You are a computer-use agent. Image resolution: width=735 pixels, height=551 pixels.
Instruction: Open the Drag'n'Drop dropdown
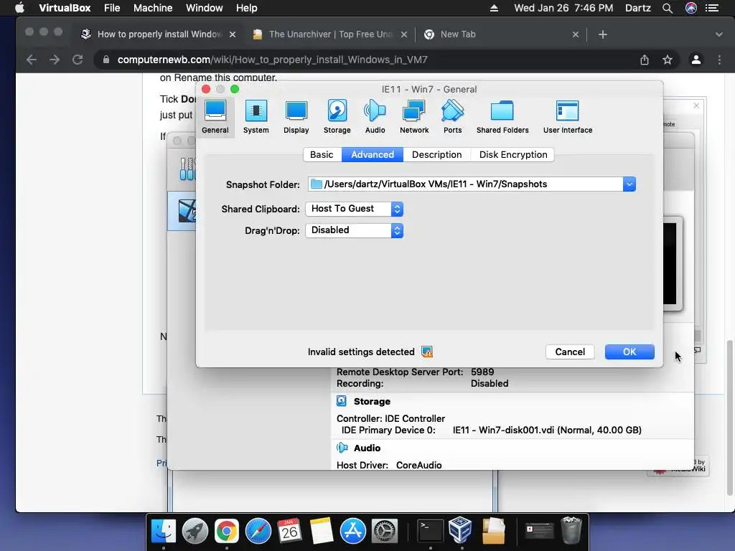point(355,230)
